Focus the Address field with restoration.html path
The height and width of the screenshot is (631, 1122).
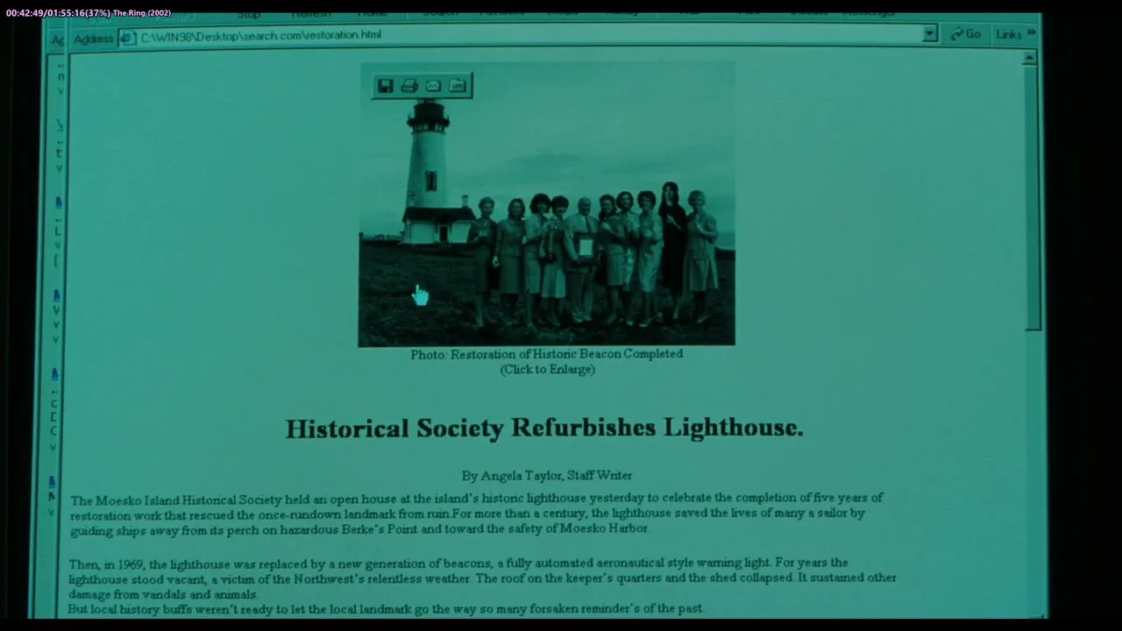pos(529,35)
